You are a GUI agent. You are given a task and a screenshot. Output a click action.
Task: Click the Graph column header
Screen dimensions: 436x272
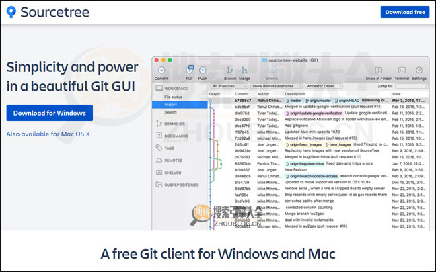click(x=215, y=94)
